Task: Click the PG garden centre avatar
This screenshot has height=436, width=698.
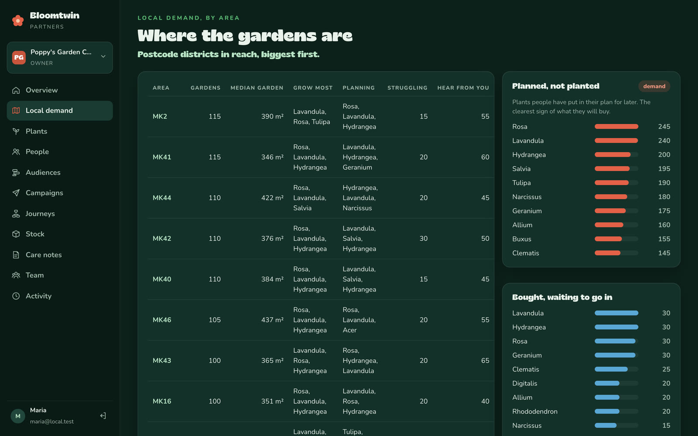Action: point(19,58)
